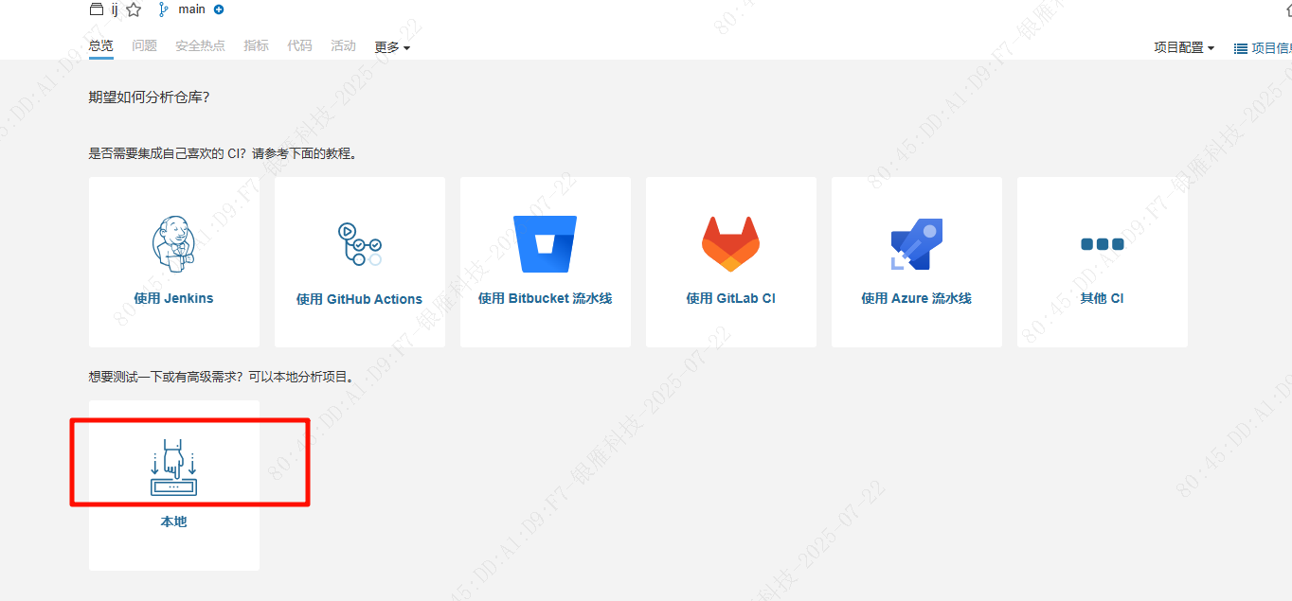Open the 总览 tab

100,45
